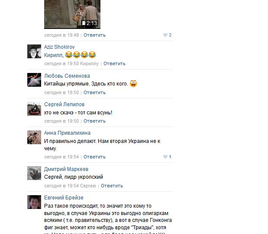
Task: Like Анна Привалихина's comment heart icon
Action: [x=165, y=157]
